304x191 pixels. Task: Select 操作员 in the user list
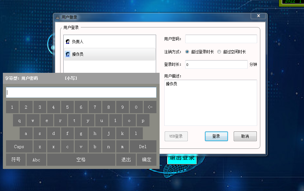(x=110, y=54)
